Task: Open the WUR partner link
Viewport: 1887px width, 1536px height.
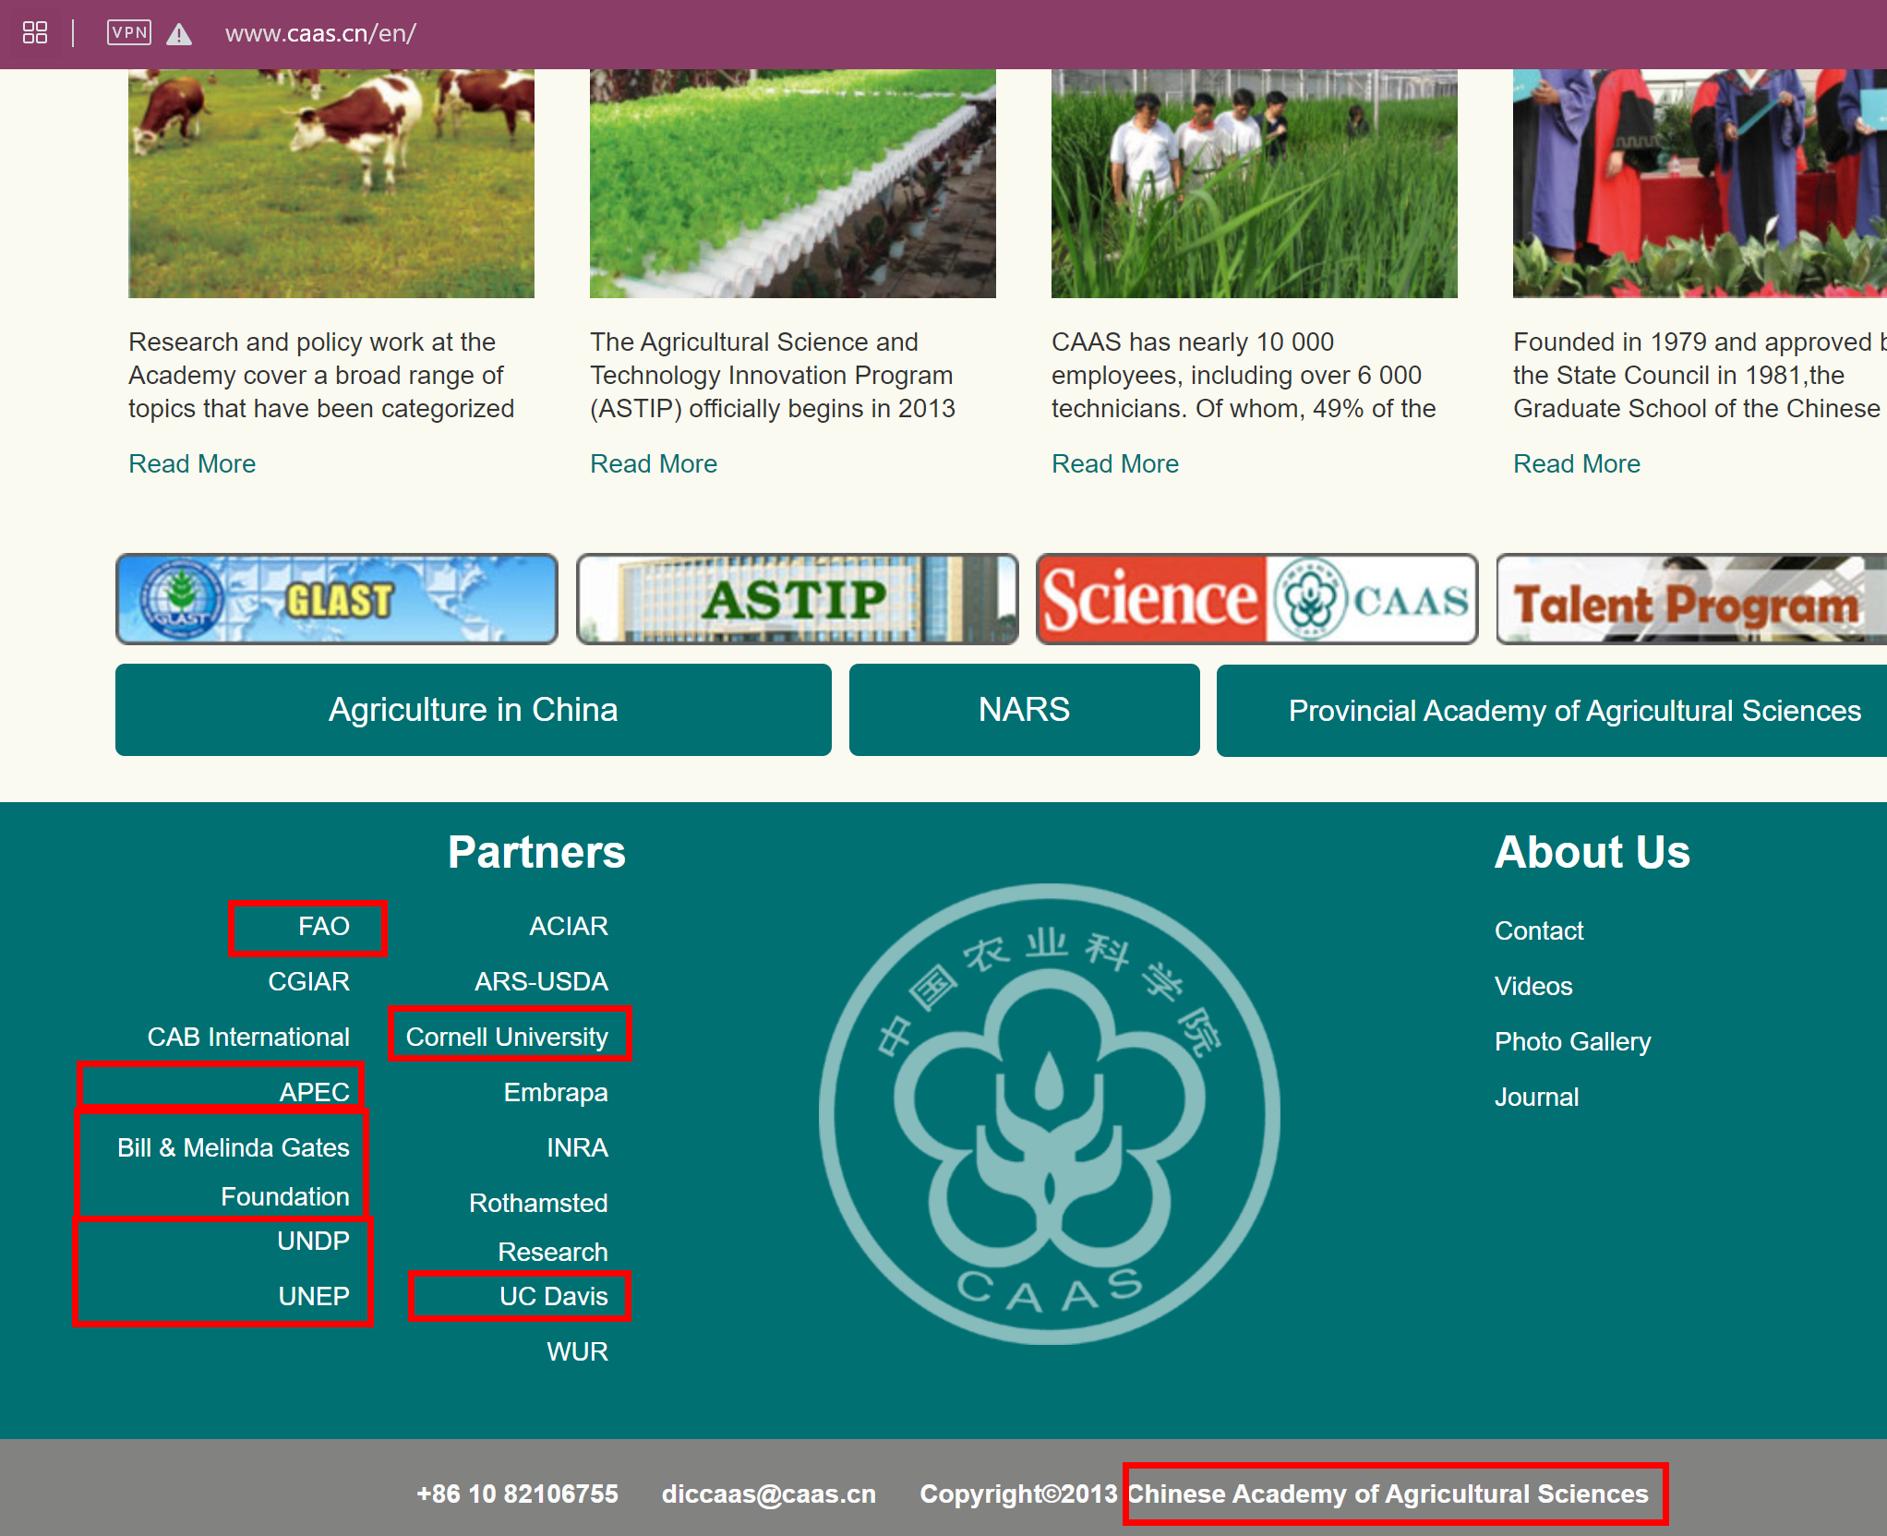Action: pyautogui.click(x=578, y=1351)
